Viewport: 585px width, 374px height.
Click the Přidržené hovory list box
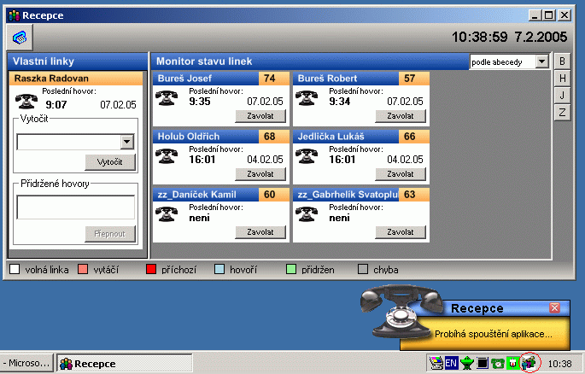tap(76, 207)
